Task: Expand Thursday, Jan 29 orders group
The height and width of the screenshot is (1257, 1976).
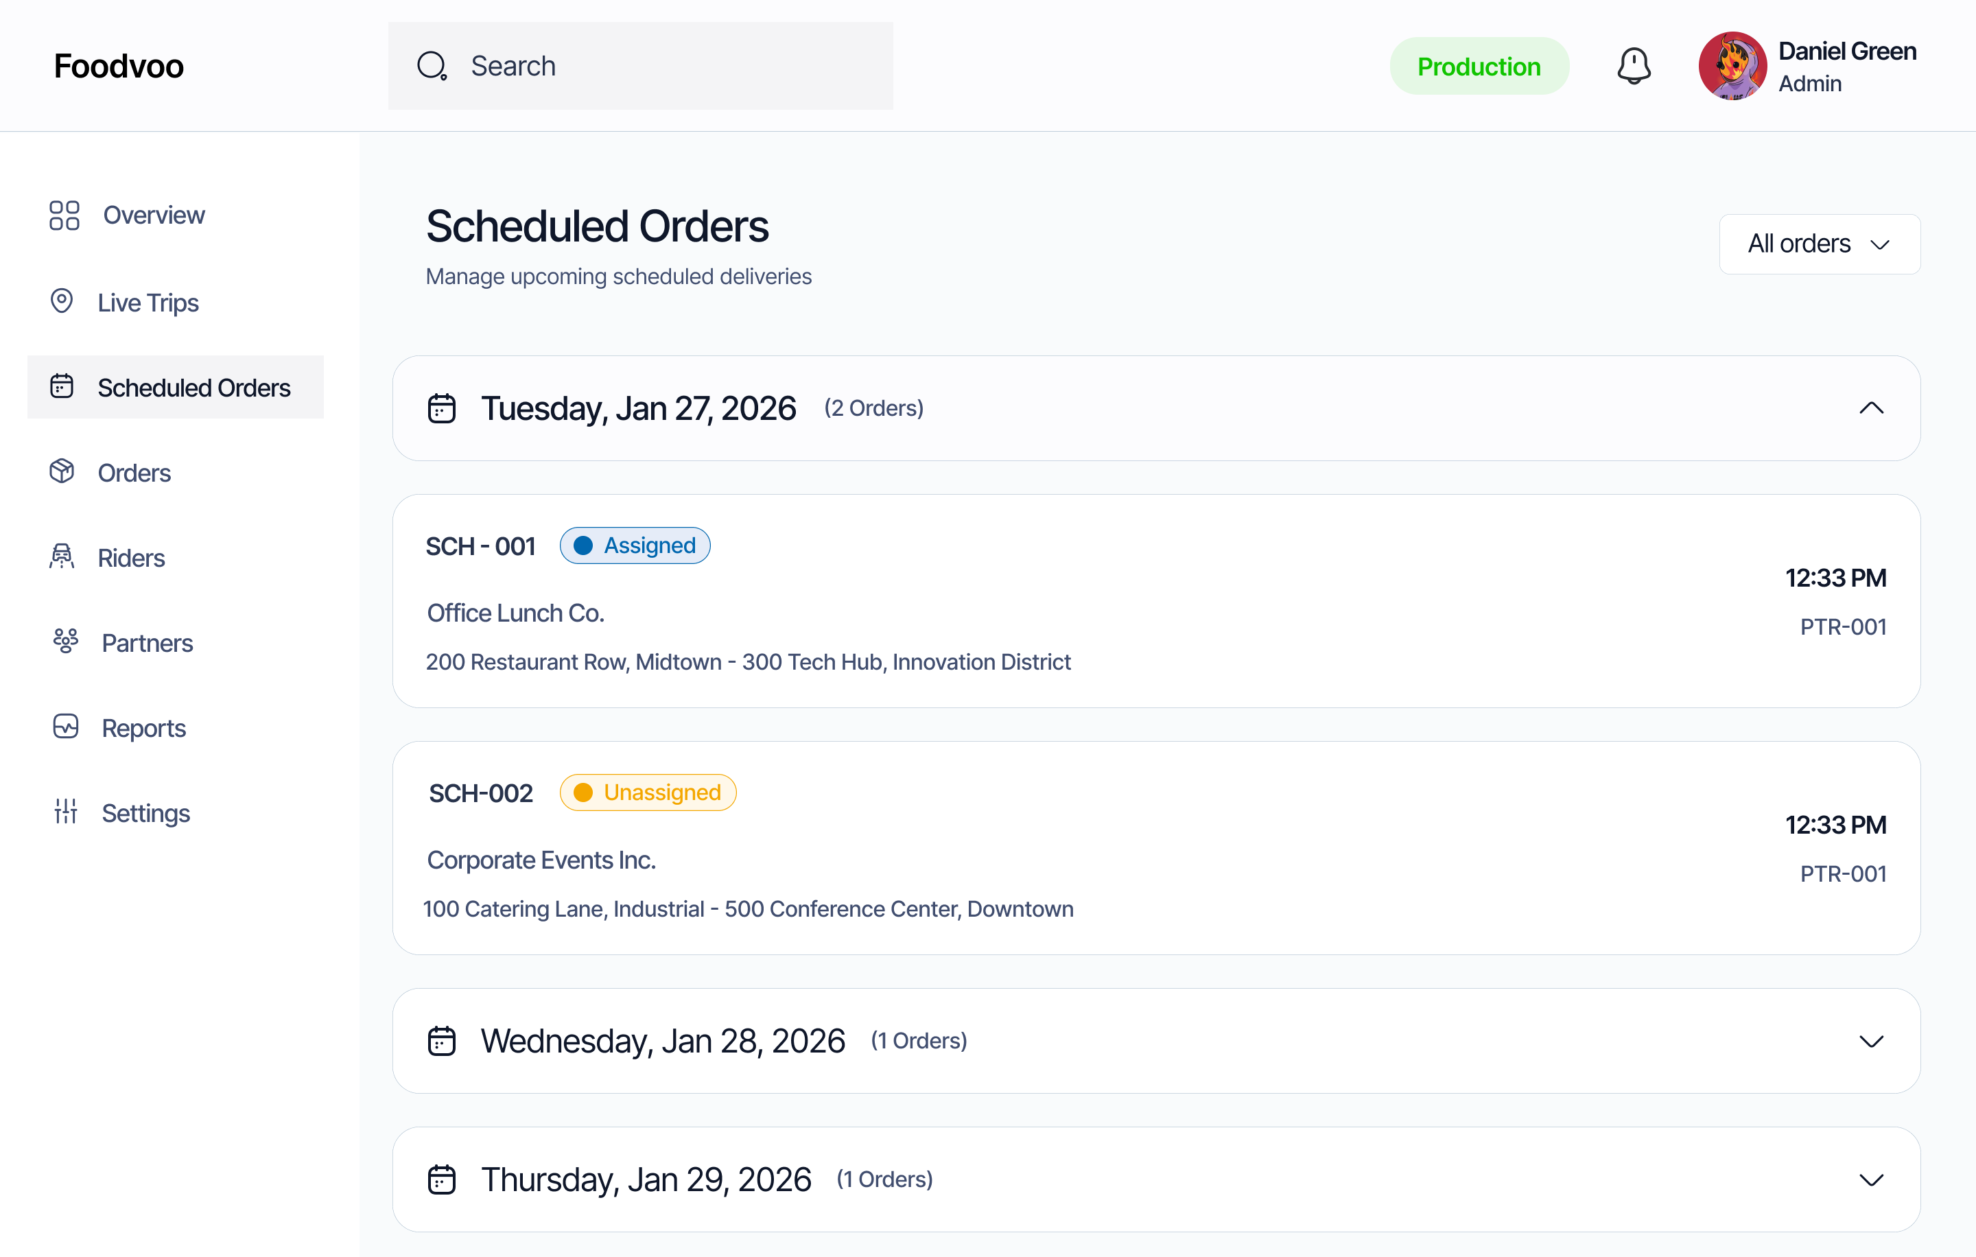Action: coord(1871,1180)
